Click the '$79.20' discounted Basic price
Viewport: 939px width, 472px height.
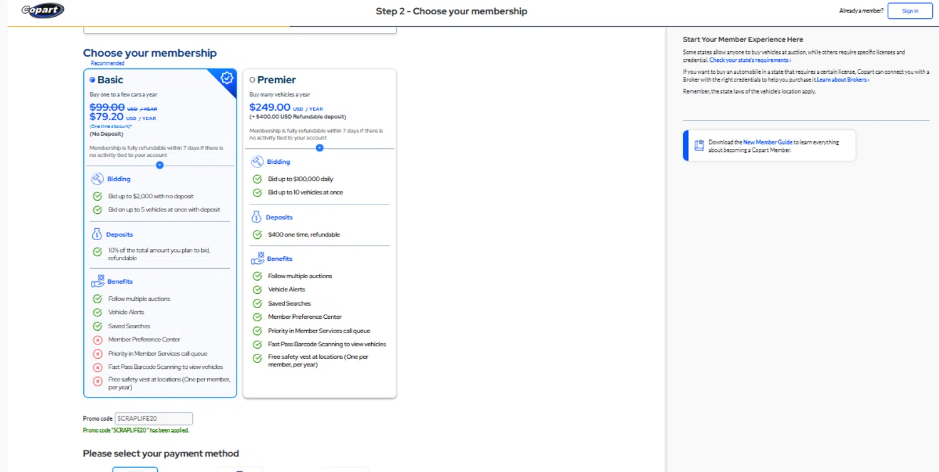point(106,117)
